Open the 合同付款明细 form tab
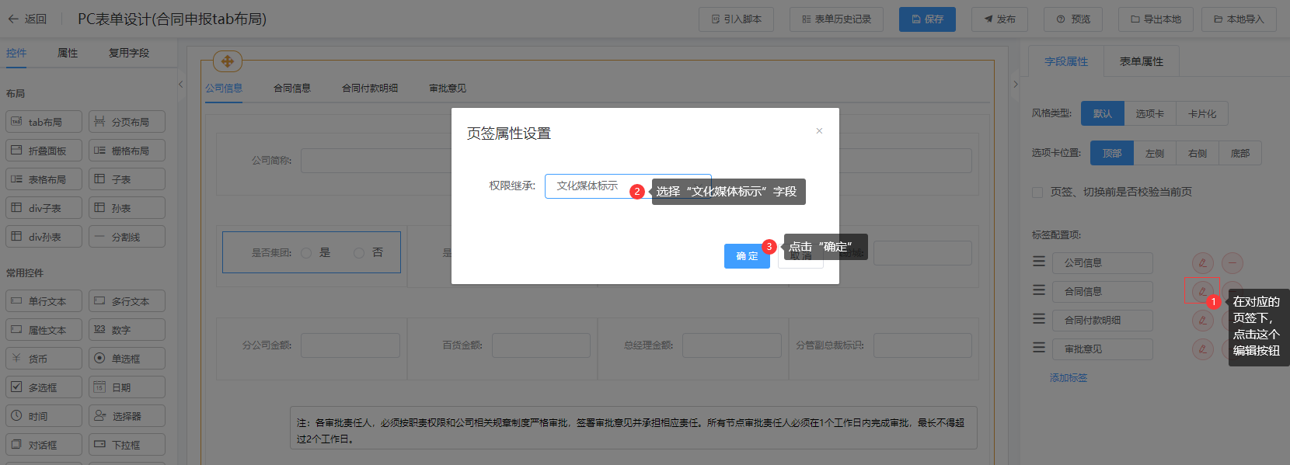Screen dimensions: 1290x465 [370, 88]
